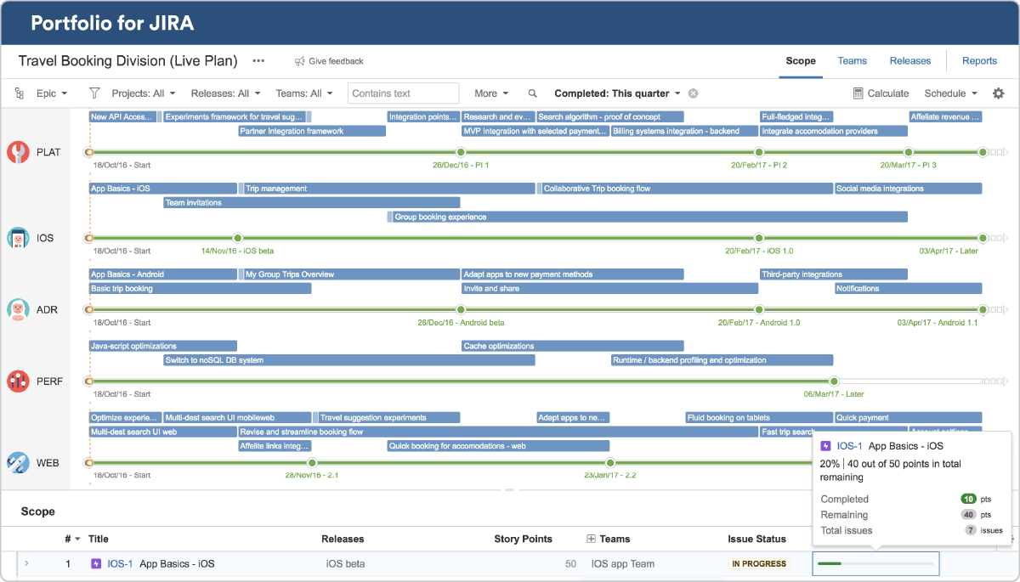Expand row 1 App Basics - iOS
This screenshot has width=1020, height=582.
pos(25,563)
